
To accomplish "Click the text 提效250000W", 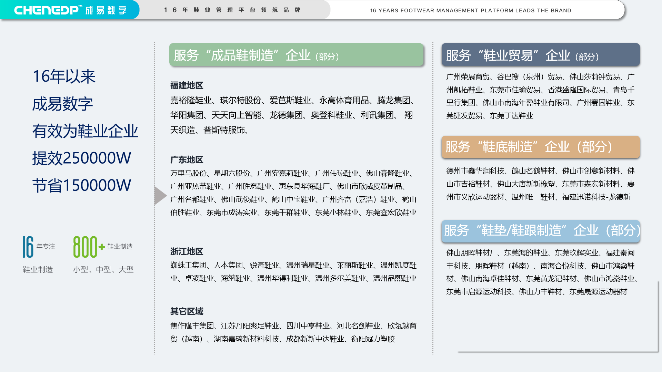I will (82, 158).
